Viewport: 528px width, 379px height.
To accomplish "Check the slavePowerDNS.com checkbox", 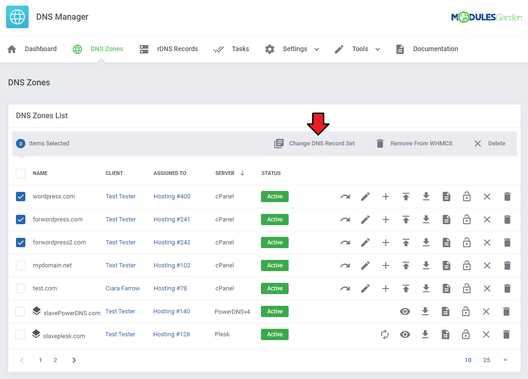I will tap(20, 311).
